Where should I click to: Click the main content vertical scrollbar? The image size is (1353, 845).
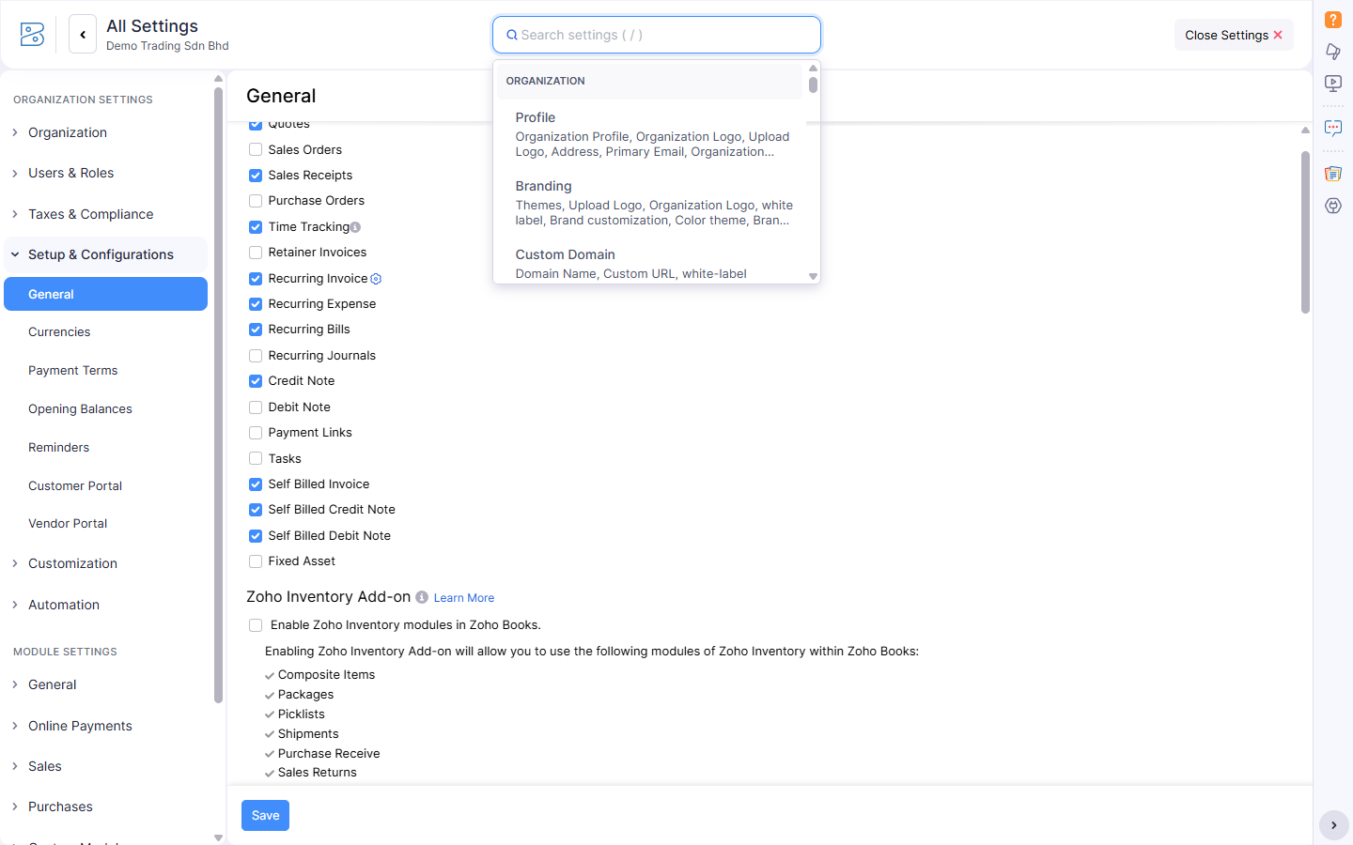coord(1305,232)
